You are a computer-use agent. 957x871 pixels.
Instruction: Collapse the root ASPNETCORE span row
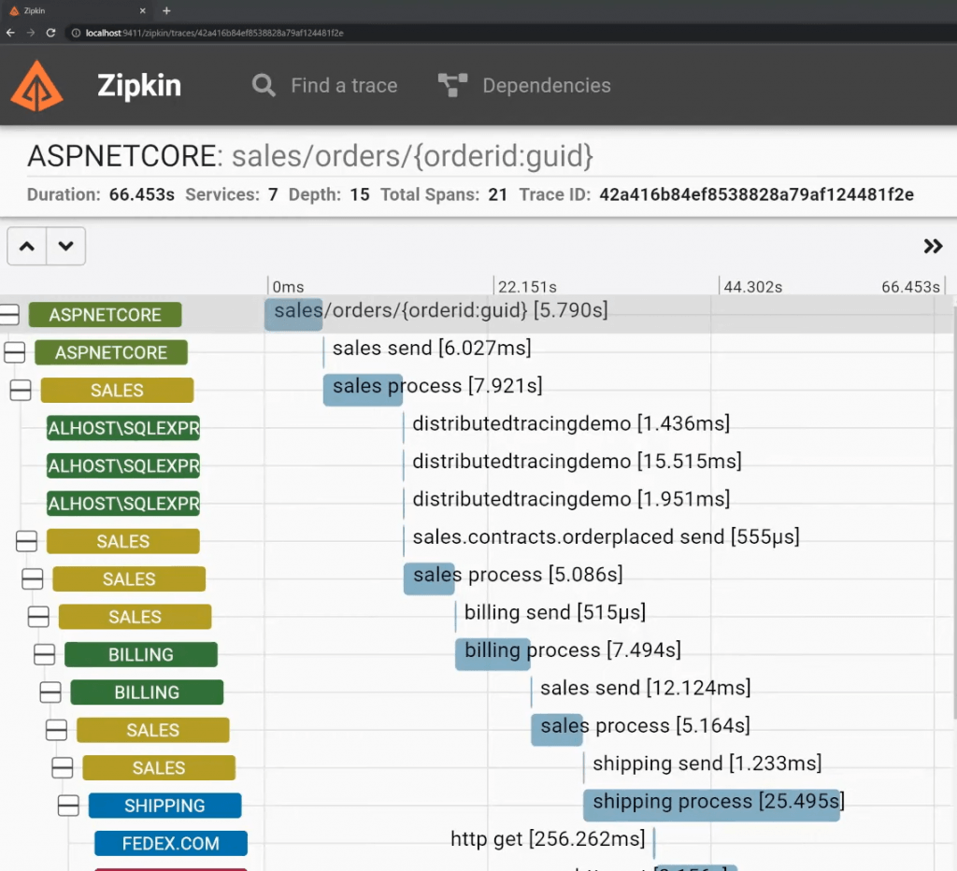click(x=9, y=314)
